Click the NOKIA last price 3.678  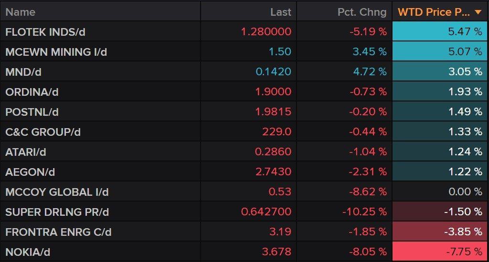click(x=276, y=252)
